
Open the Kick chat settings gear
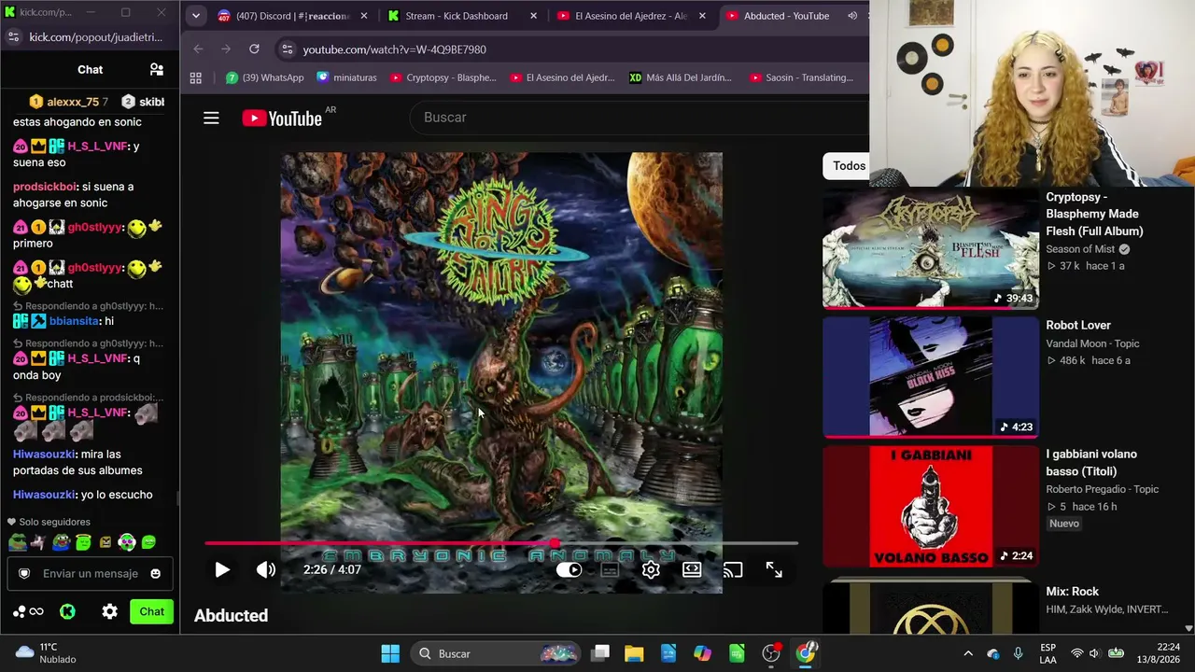(109, 611)
